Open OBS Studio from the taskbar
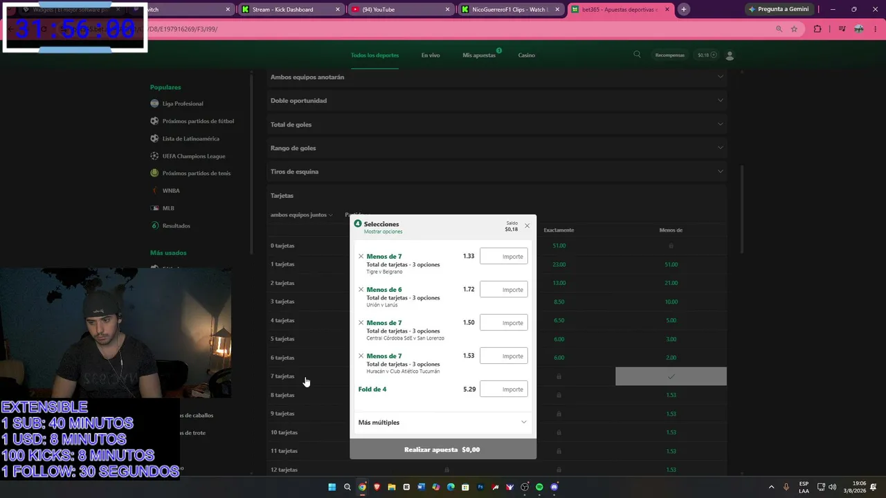Screen dimensions: 886x498 coord(525,487)
